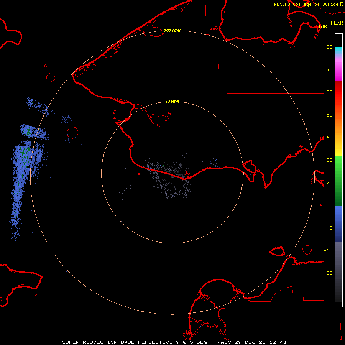This screenshot has width=345, height=345.
Task: Click the cyan segment of the reflectivity color bar
Action: [338, 50]
